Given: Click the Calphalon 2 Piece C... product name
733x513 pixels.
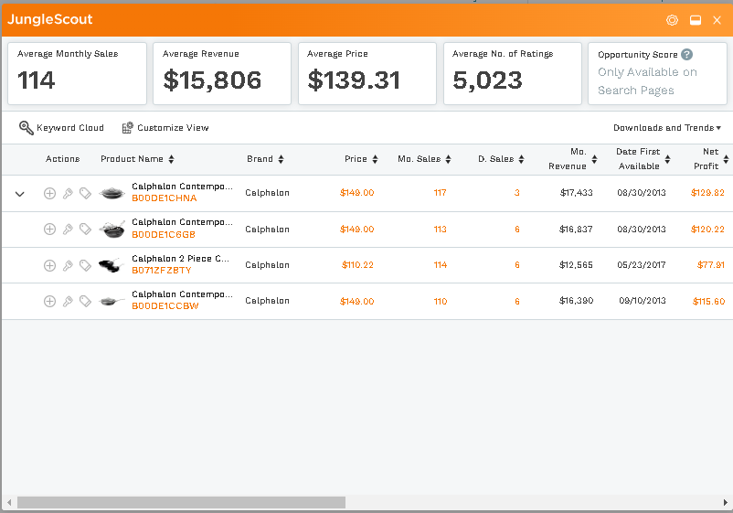Looking at the screenshot, I should coord(180,259).
